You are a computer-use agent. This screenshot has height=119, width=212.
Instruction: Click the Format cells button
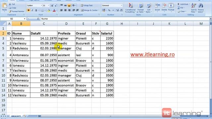point(171,8)
